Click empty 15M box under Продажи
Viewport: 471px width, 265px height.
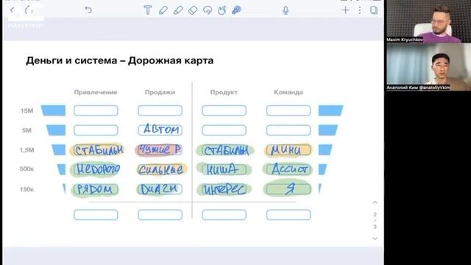click(160, 110)
